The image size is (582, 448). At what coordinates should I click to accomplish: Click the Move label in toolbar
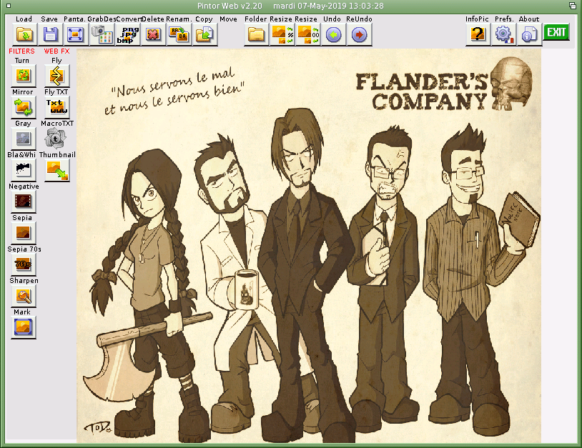tap(228, 19)
